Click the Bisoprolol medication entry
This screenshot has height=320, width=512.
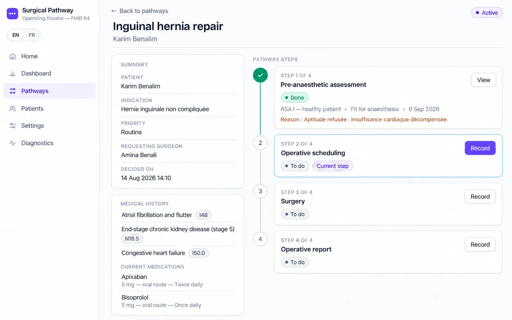point(178,301)
